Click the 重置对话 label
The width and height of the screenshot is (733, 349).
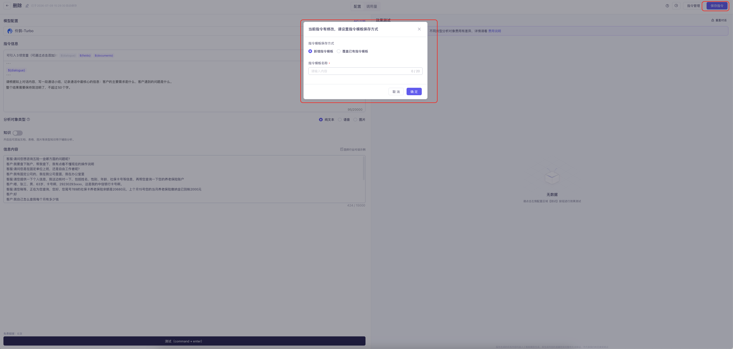pyautogui.click(x=721, y=20)
